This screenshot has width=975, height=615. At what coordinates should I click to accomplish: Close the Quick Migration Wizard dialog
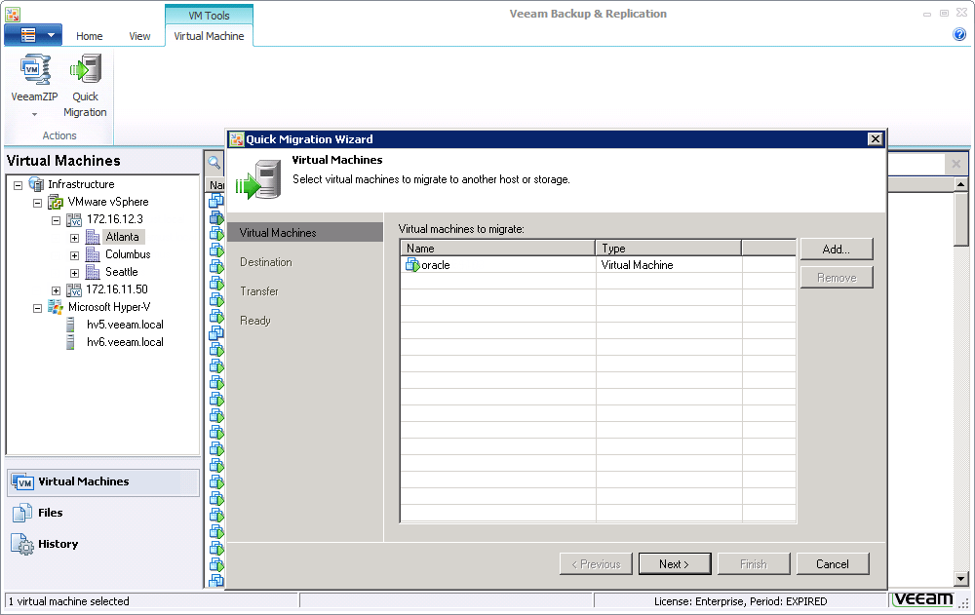[x=875, y=138]
